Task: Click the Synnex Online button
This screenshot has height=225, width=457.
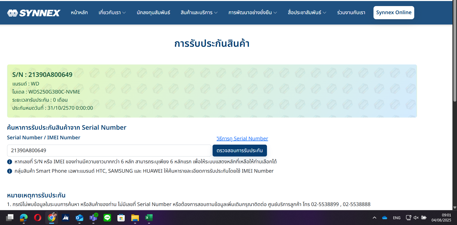Action: click(393, 13)
